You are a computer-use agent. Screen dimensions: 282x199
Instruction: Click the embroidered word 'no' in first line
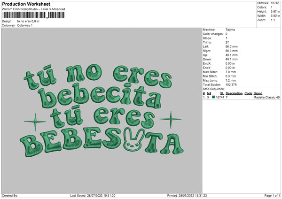click(x=83, y=73)
